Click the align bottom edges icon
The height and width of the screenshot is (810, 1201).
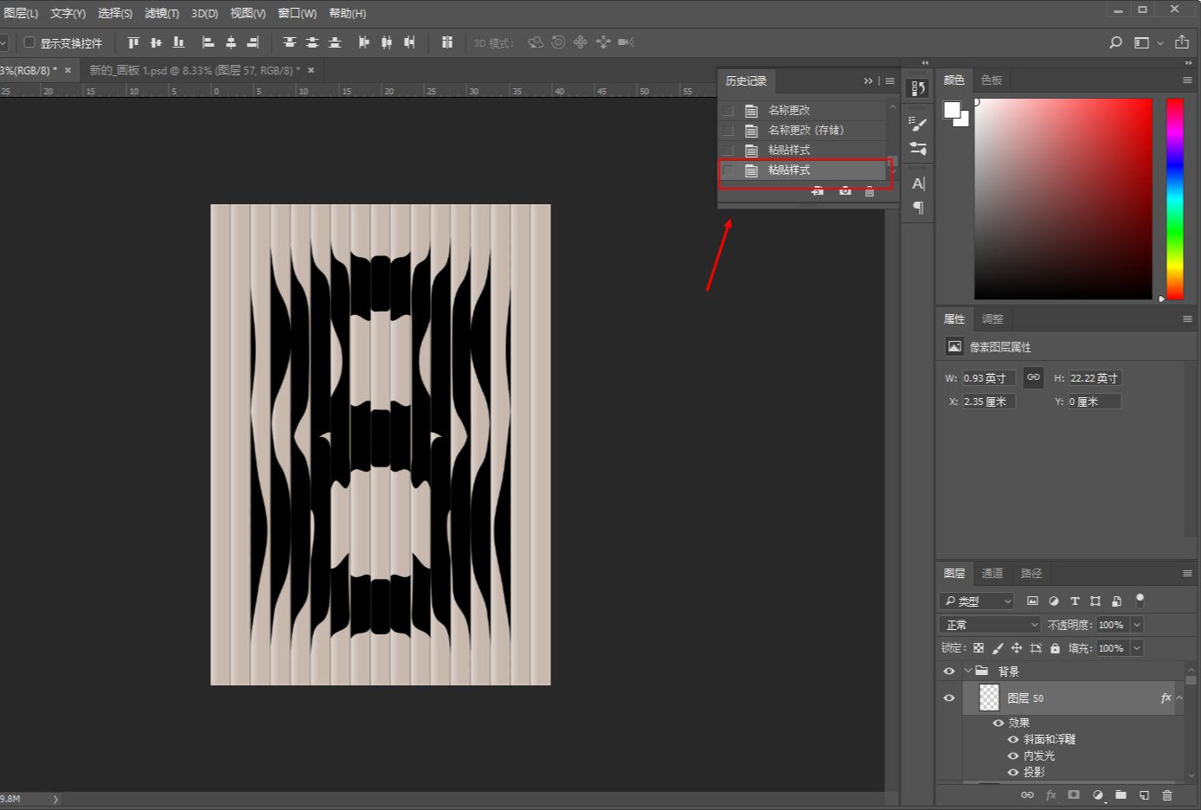[178, 42]
